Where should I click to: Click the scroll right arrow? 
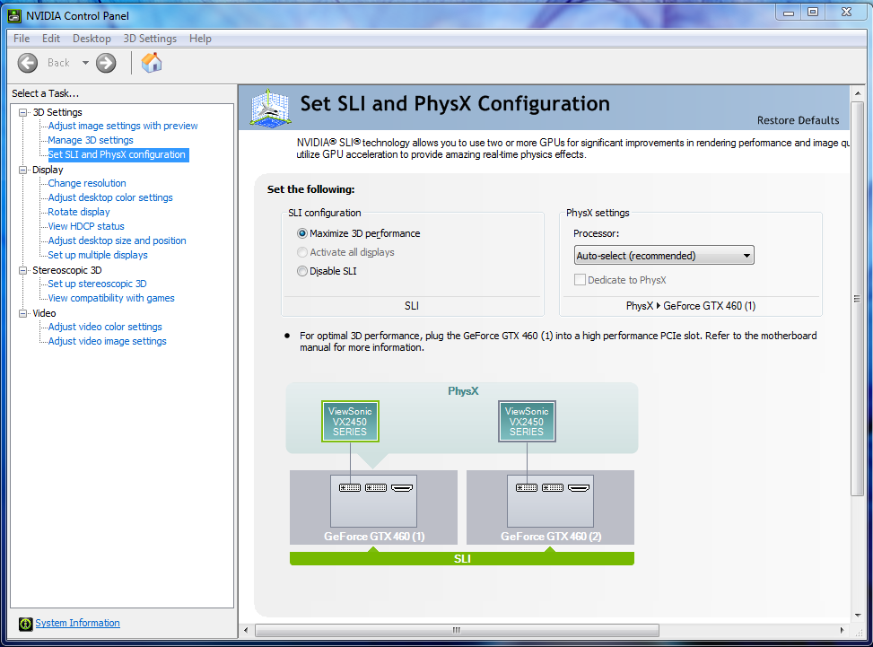tap(842, 630)
